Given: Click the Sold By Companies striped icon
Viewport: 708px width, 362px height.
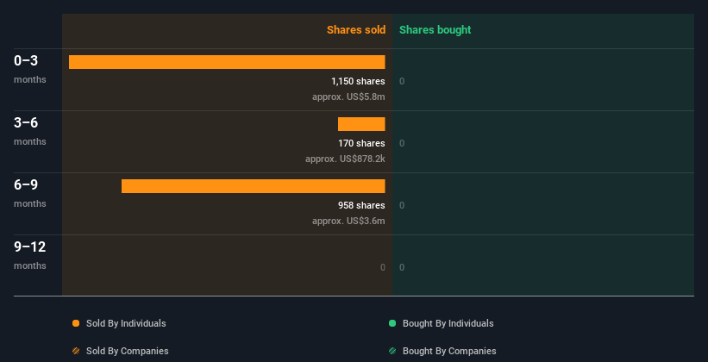Looking at the screenshot, I should coord(76,351).
